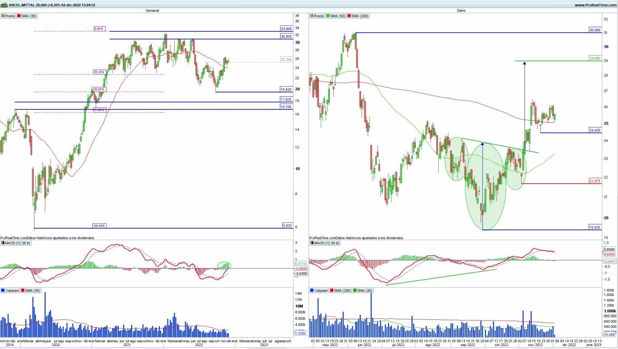
Task: Click the 0,6909 MACD value label
Action: point(609,250)
